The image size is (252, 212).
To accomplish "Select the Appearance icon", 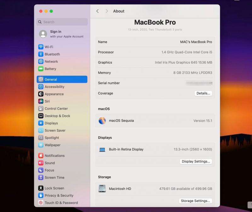I will pyautogui.click(x=41, y=94).
